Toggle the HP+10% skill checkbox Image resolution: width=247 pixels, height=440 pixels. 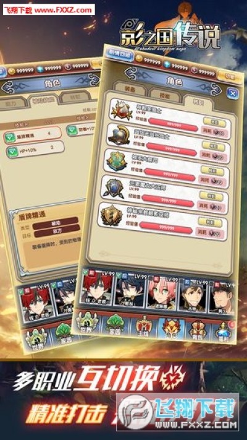12,152
